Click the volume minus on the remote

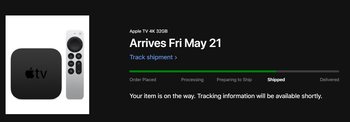point(79,71)
